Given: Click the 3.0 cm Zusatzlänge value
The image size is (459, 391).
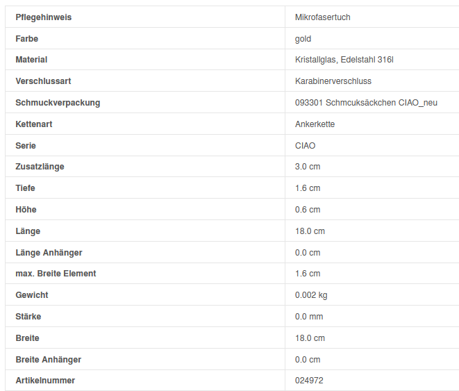Looking at the screenshot, I should [308, 167].
